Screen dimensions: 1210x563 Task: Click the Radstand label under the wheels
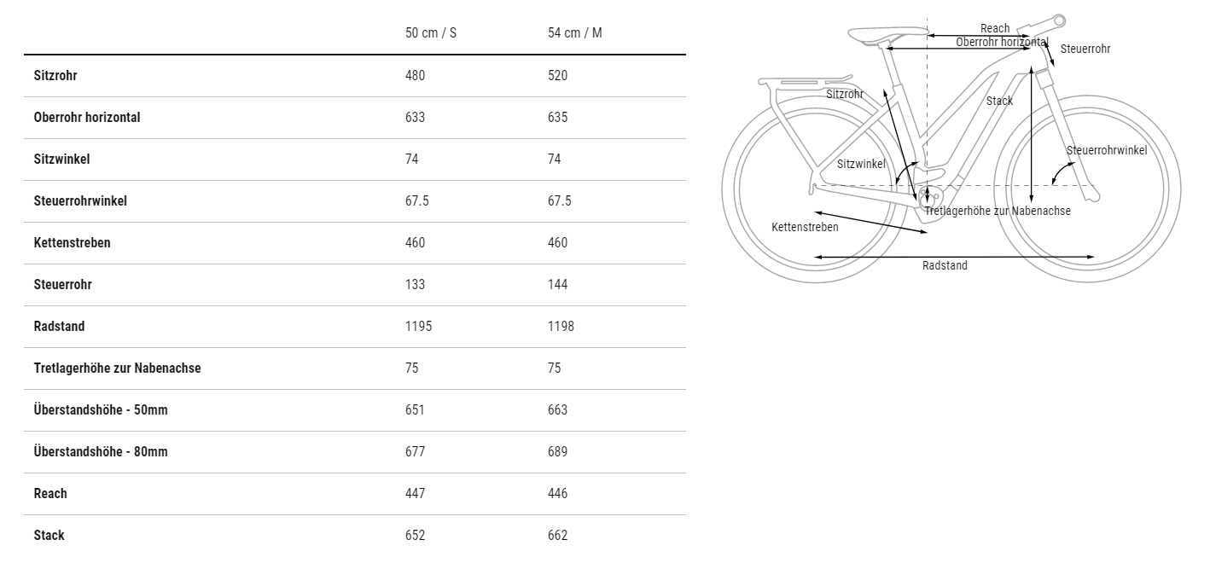click(x=945, y=266)
